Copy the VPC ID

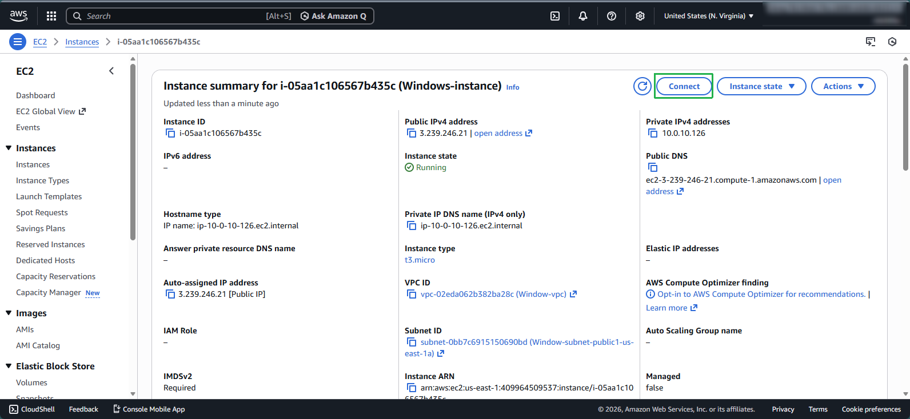412,294
